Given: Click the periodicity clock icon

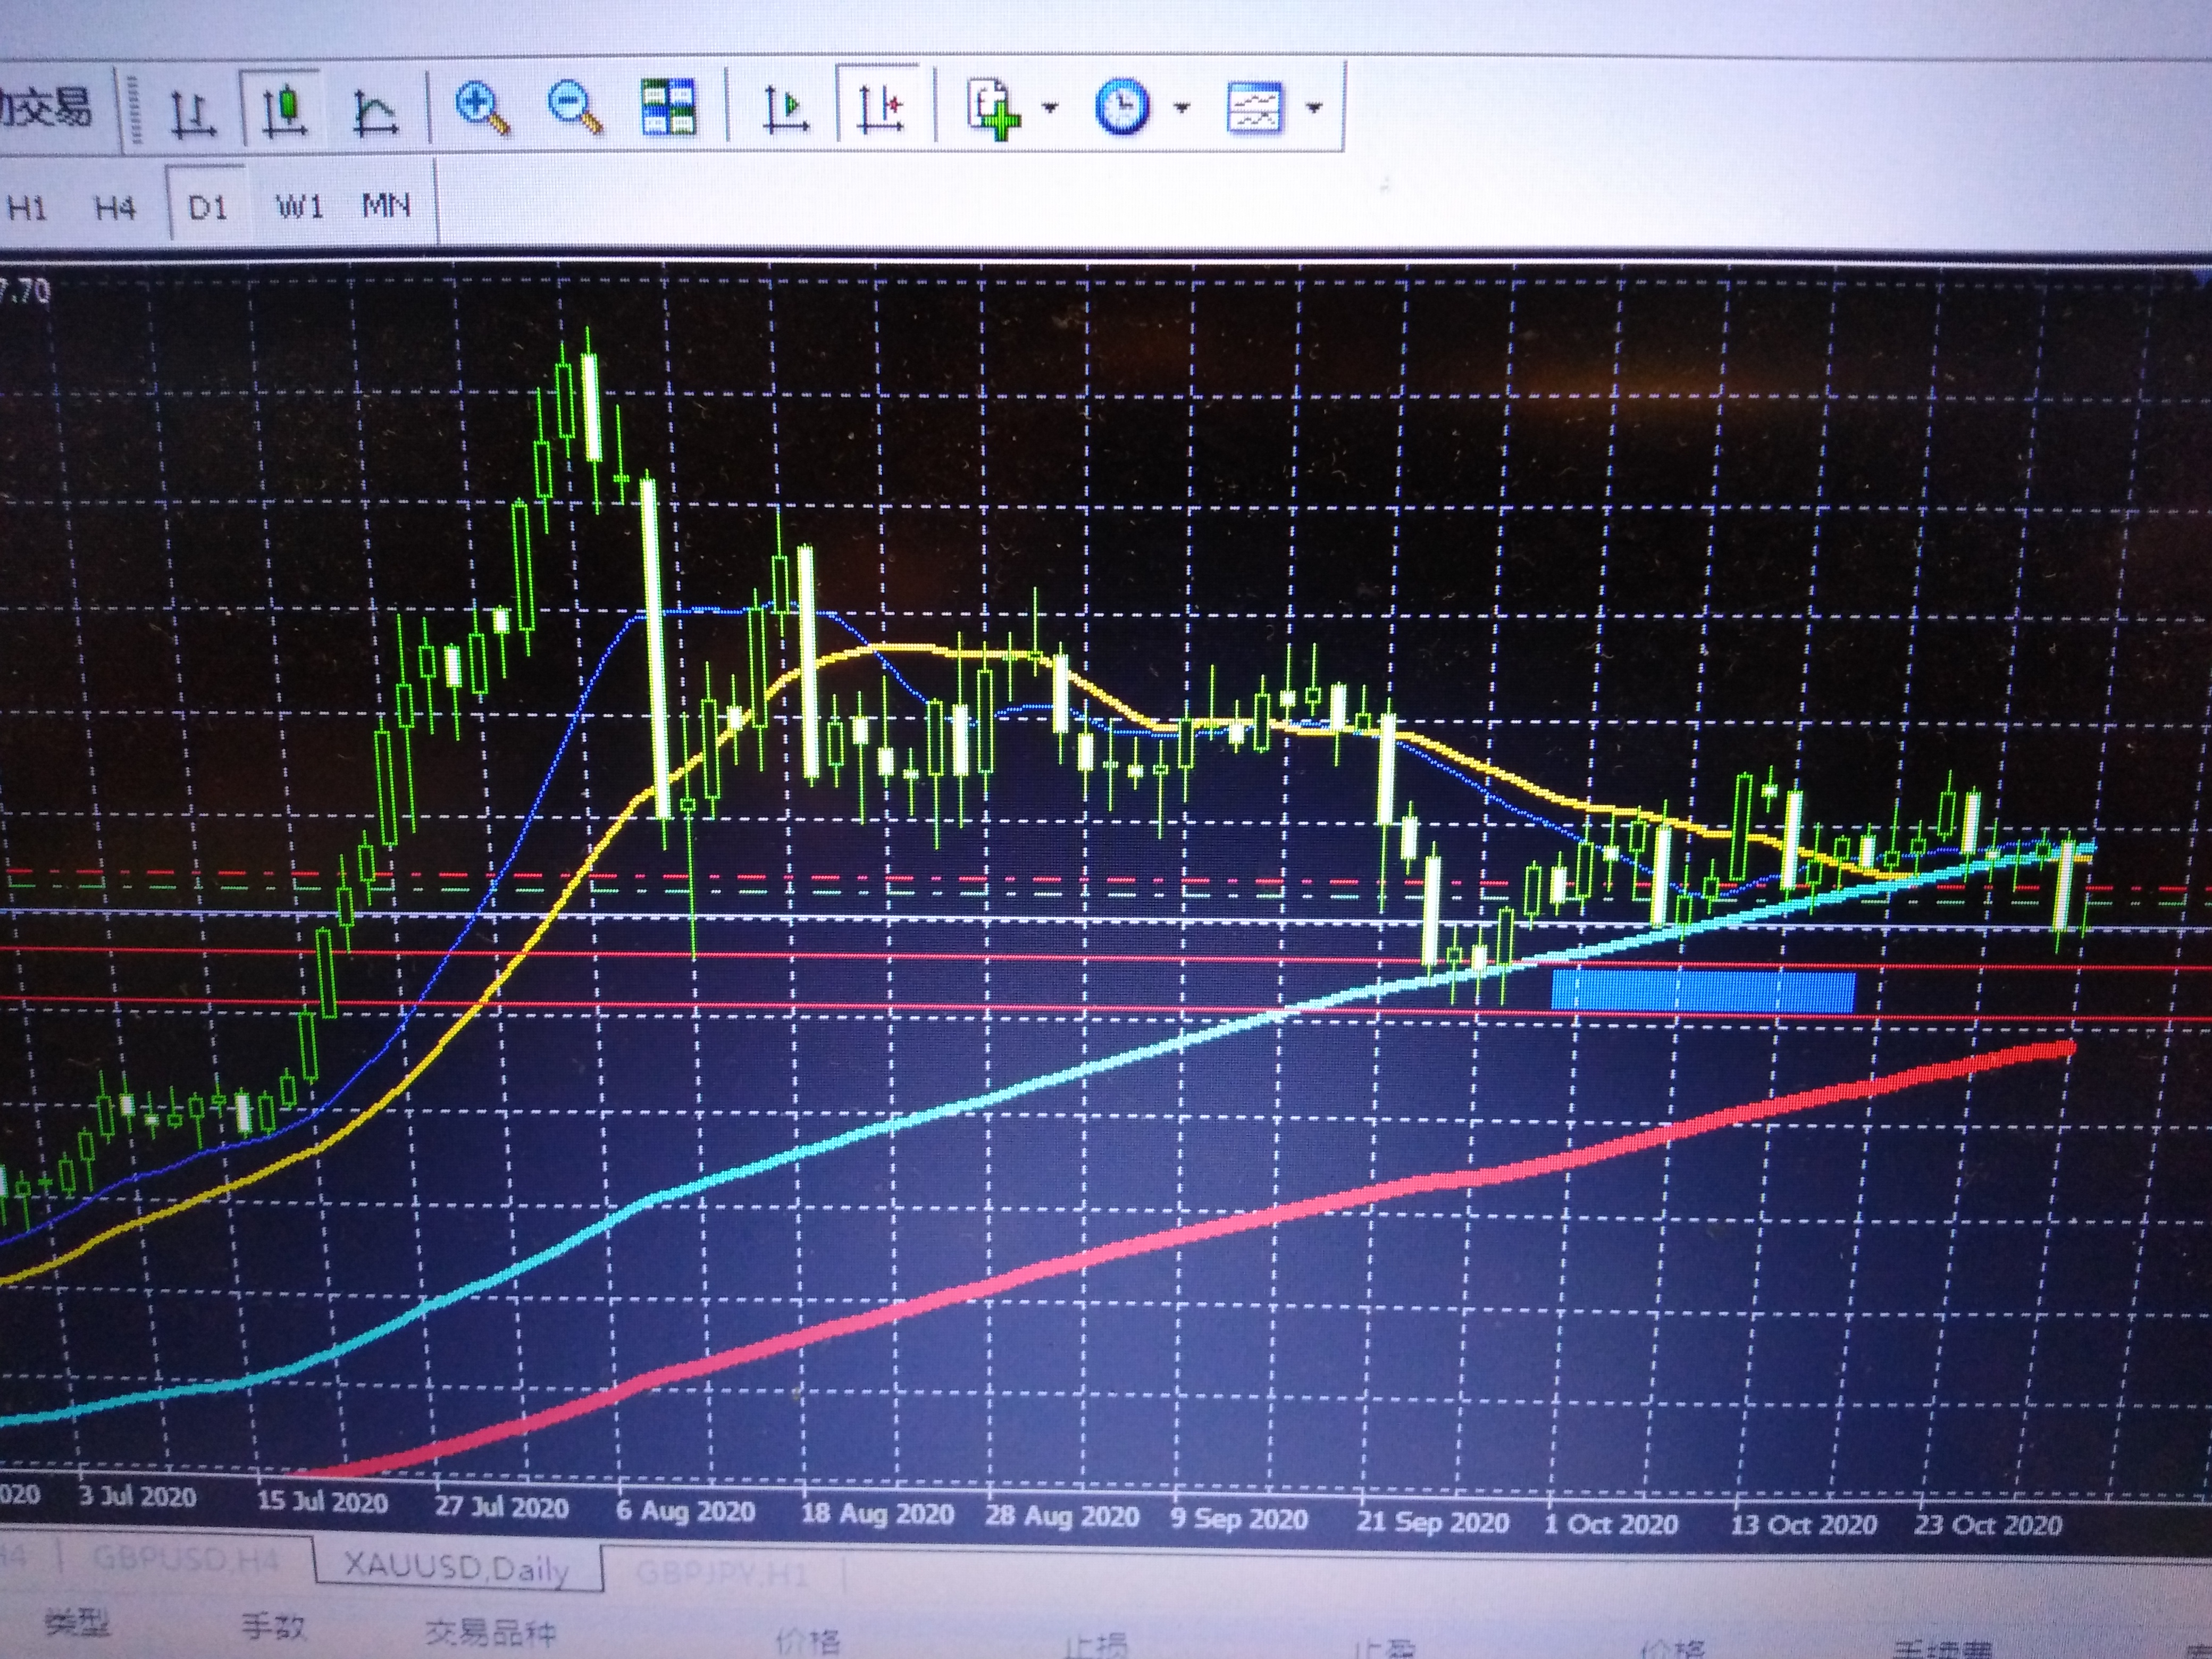Looking at the screenshot, I should (x=1122, y=107).
